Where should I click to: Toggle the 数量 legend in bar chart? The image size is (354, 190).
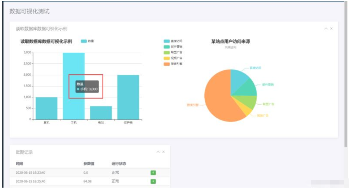[87, 41]
